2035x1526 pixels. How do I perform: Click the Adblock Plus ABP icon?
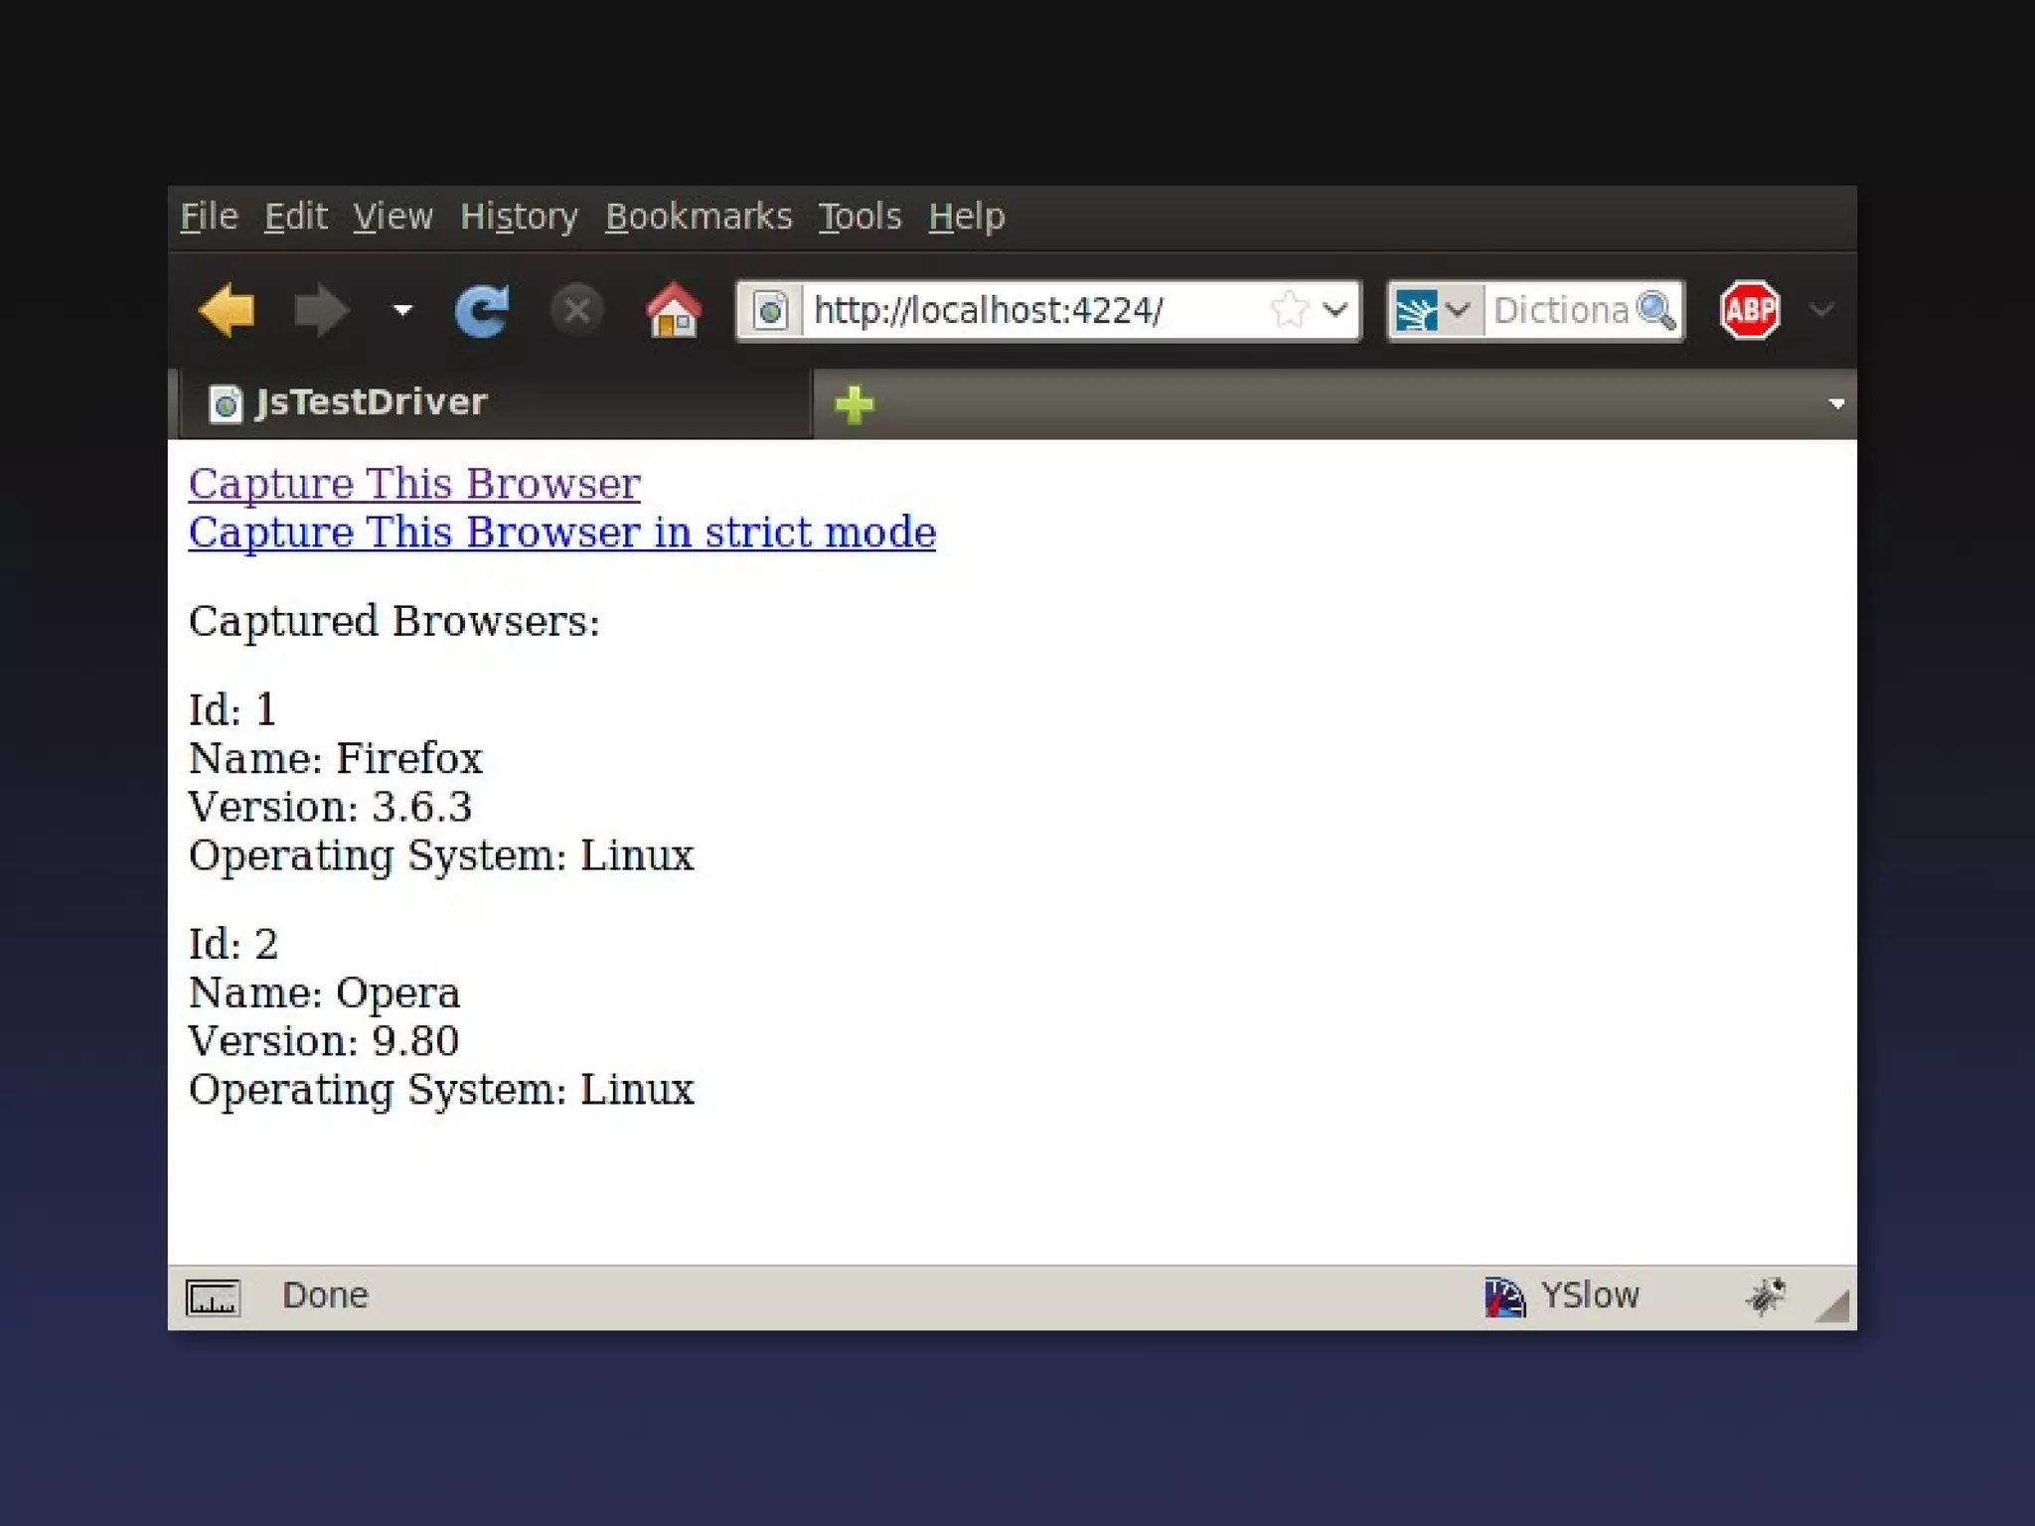pos(1749,310)
